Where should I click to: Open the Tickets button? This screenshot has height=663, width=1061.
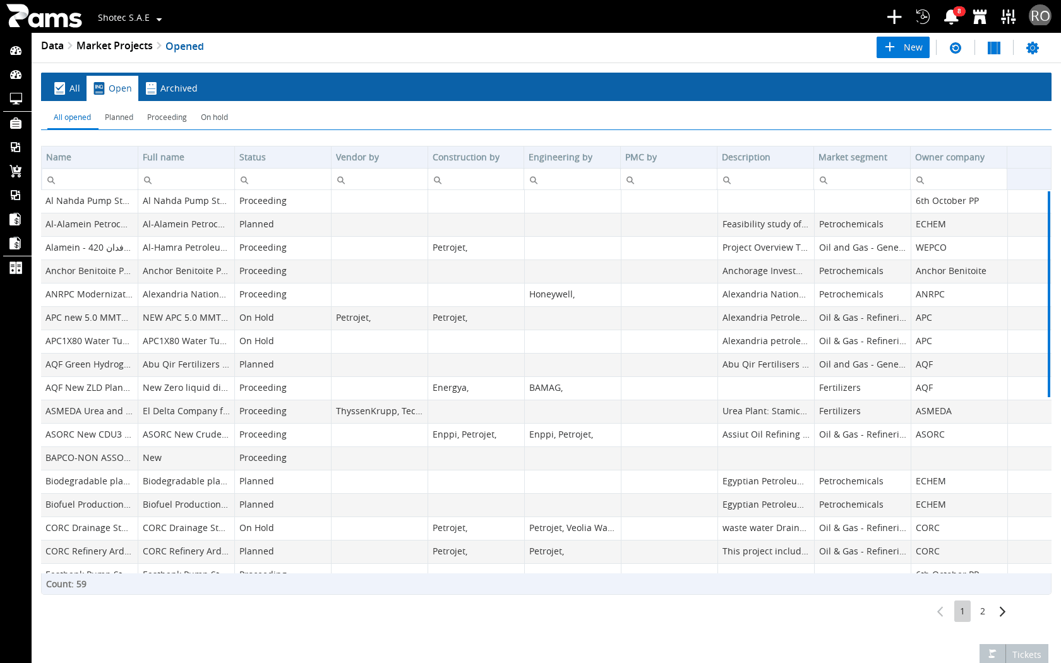pyautogui.click(x=1014, y=654)
